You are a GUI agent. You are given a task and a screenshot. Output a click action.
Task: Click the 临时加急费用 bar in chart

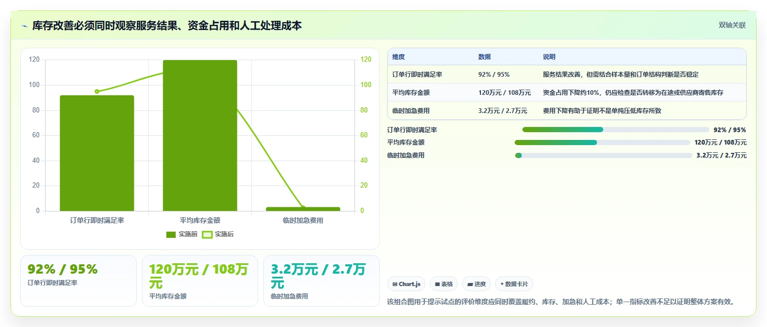(x=303, y=209)
